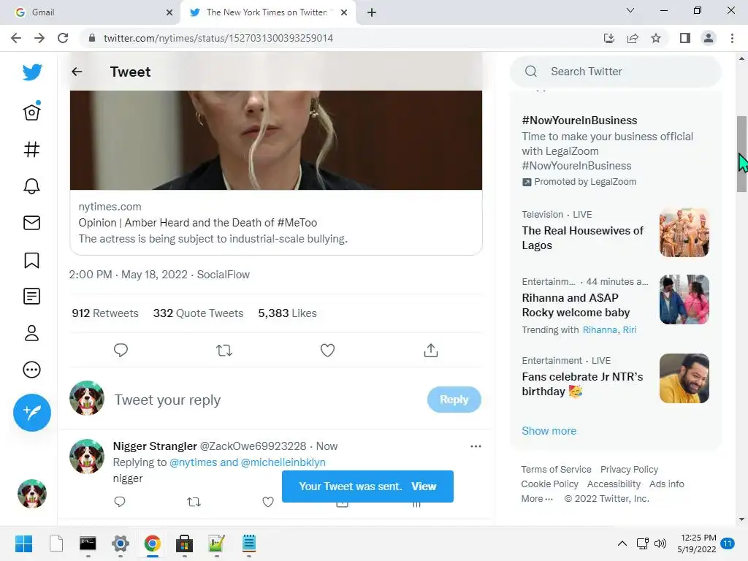Click the reply icon on @ZackOwe69923228's tweet
Viewport: 748px width, 561px height.
click(120, 502)
